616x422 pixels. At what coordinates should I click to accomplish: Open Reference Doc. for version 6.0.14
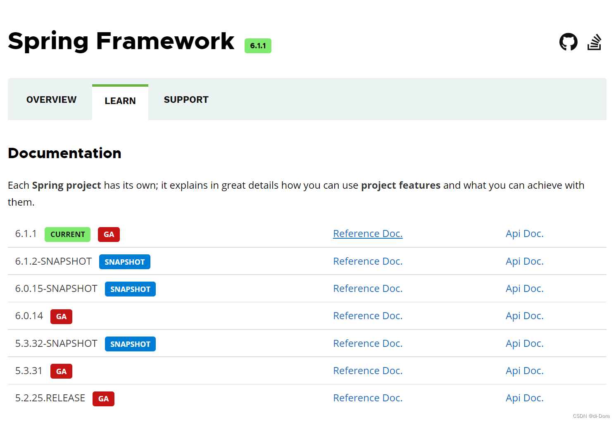pyautogui.click(x=368, y=316)
